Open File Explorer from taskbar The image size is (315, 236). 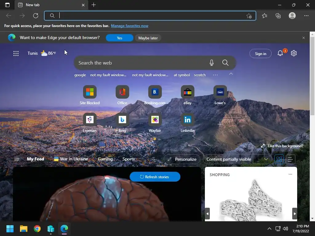[x=23, y=229]
